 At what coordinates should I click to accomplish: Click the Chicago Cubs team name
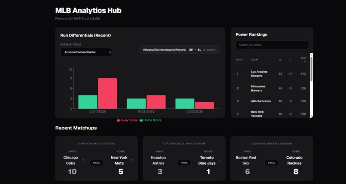point(70,160)
